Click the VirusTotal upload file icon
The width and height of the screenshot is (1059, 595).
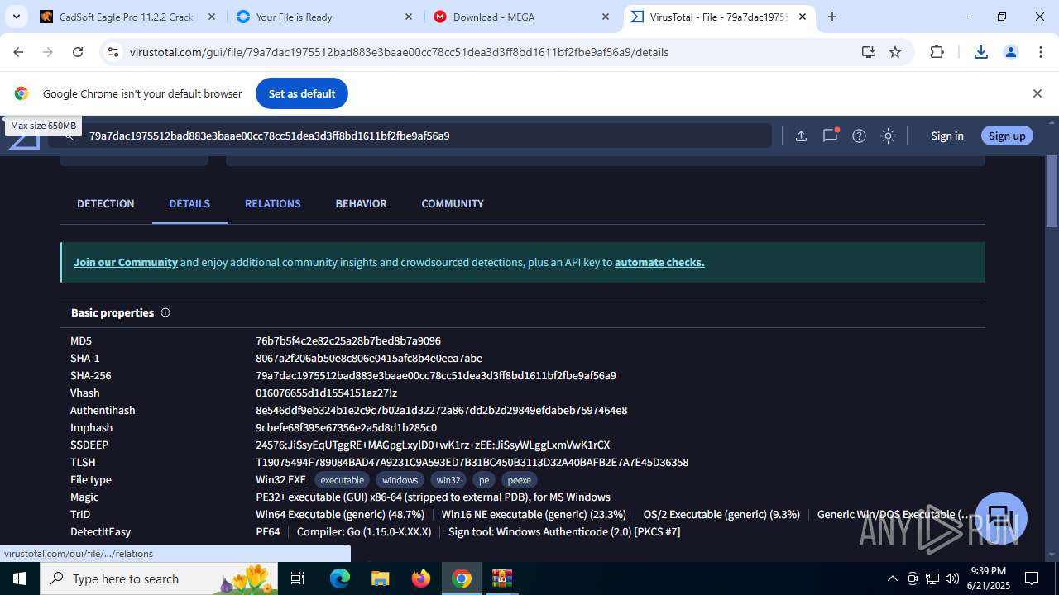801,136
